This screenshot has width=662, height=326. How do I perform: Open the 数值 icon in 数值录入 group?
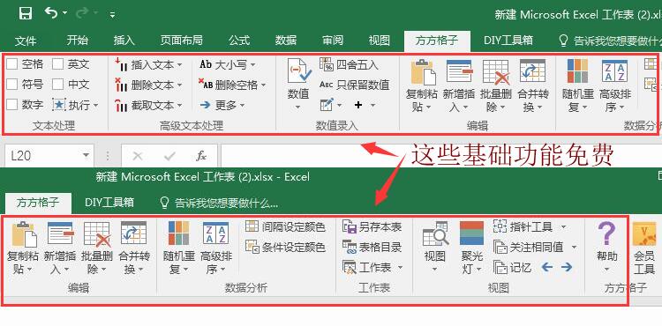[x=299, y=71]
